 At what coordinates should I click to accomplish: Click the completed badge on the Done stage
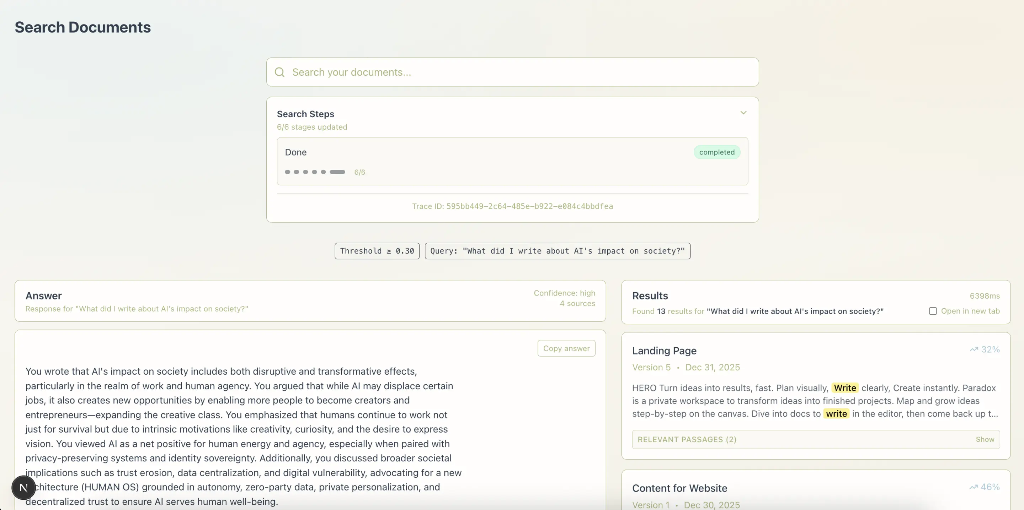pyautogui.click(x=716, y=152)
